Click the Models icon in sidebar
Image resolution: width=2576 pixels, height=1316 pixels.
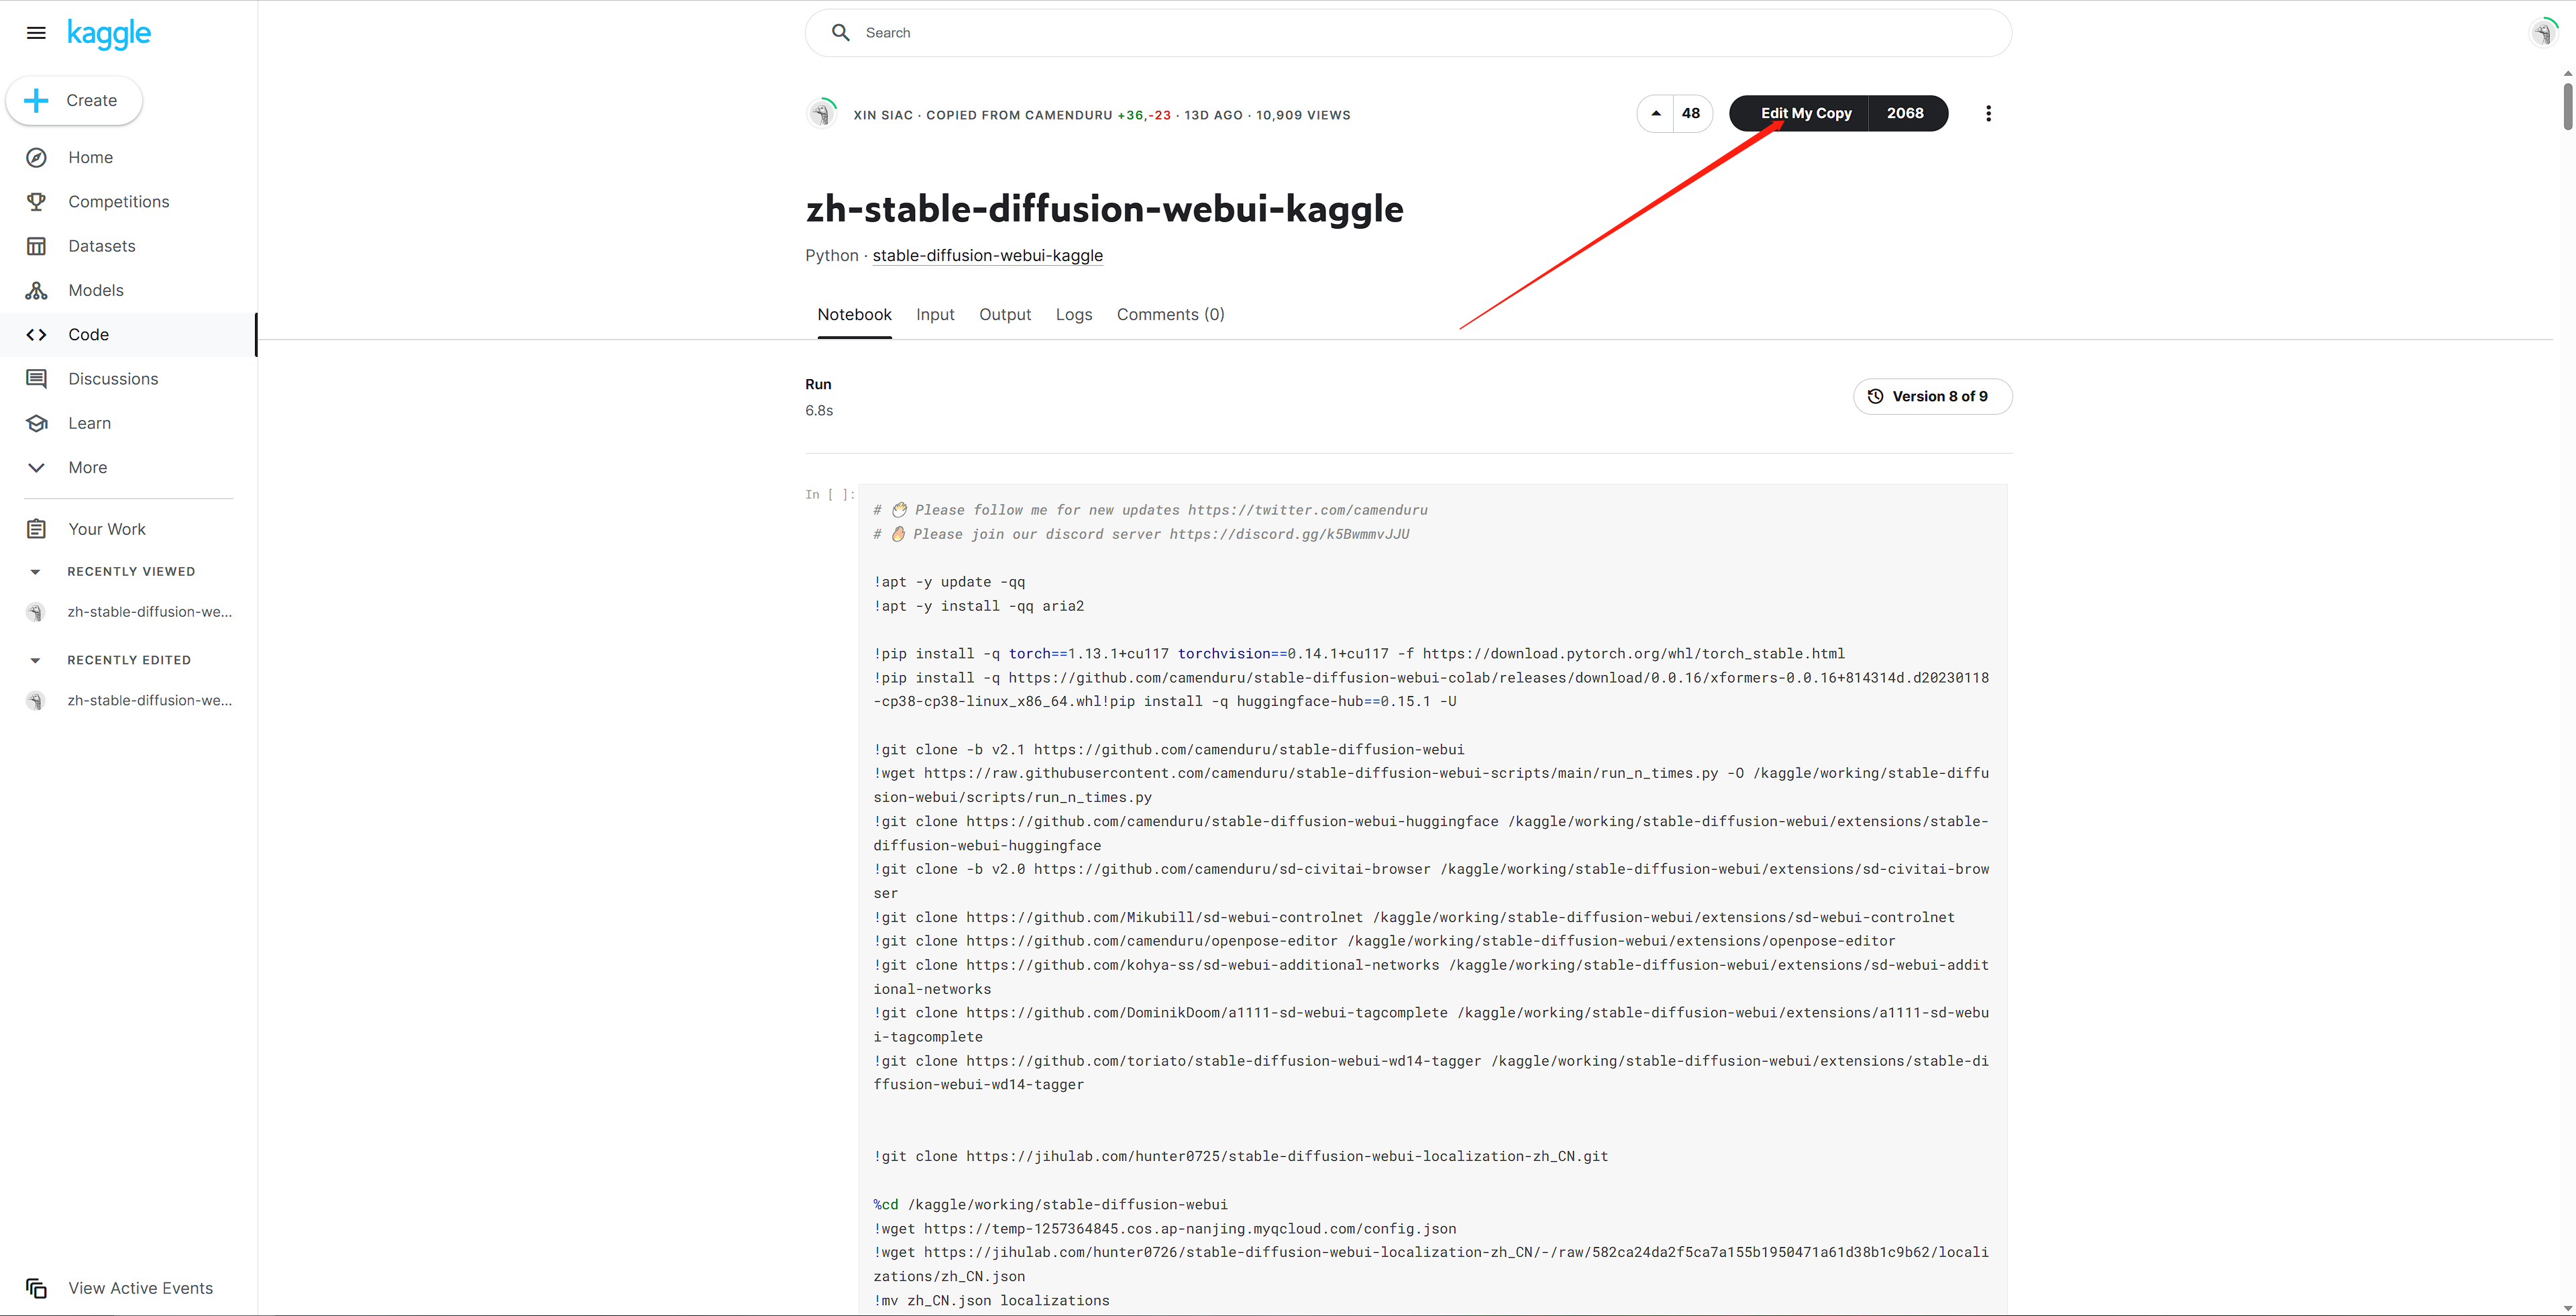pyautogui.click(x=36, y=290)
